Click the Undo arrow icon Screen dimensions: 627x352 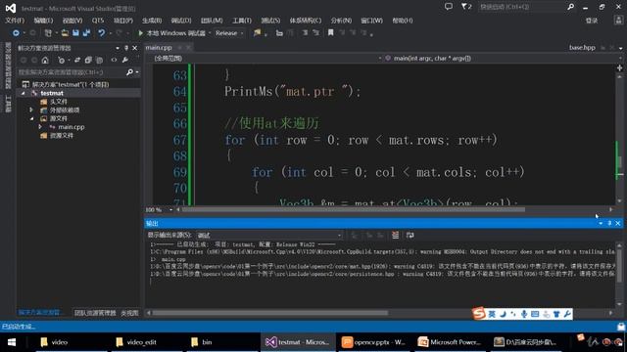click(101, 33)
